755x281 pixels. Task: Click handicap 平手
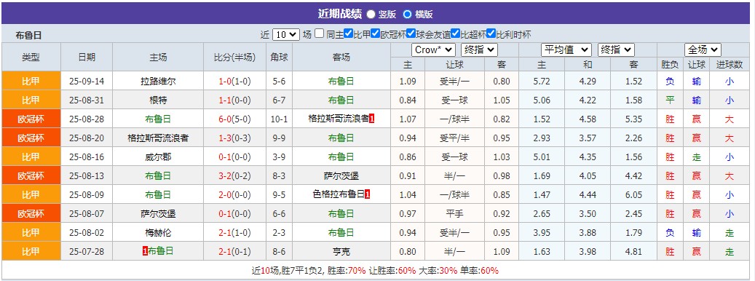[454, 213]
